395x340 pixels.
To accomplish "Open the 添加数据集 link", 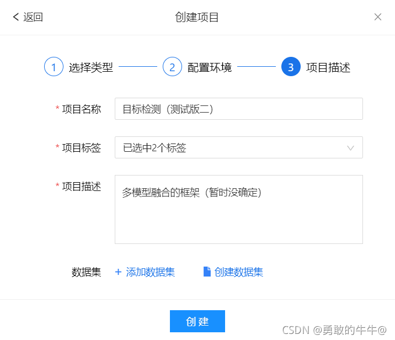I will [x=151, y=272].
